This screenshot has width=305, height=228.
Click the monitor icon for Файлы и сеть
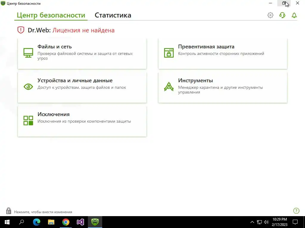pos(28,53)
